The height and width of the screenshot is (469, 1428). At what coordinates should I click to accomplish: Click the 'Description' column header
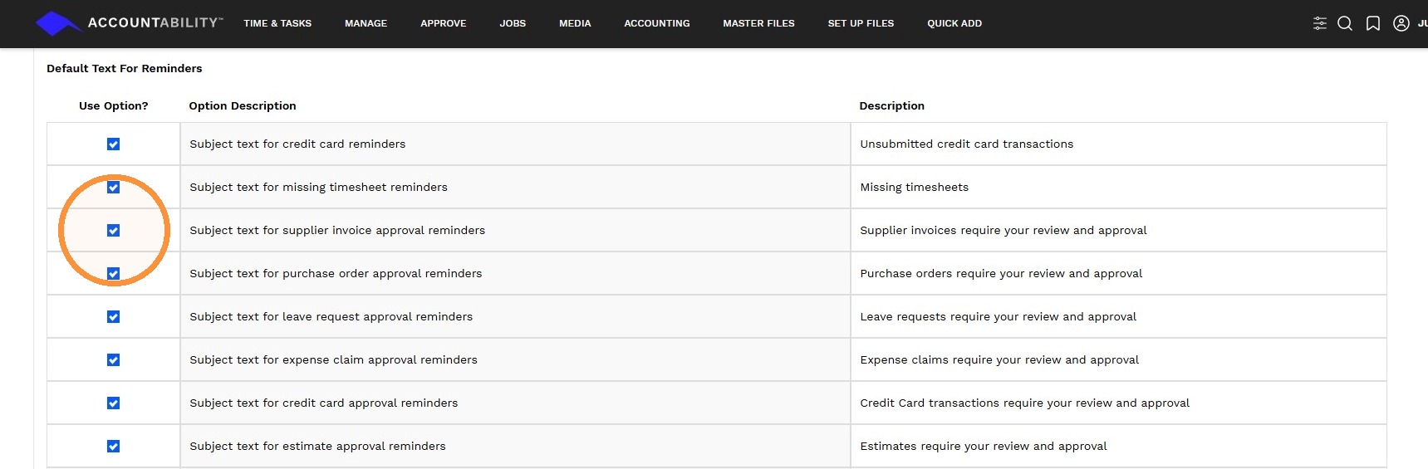click(892, 106)
